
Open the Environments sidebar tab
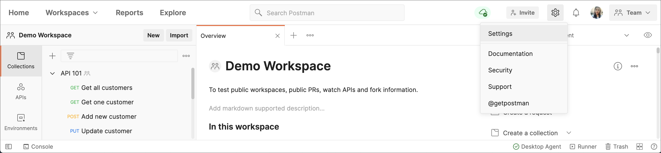coord(21,123)
